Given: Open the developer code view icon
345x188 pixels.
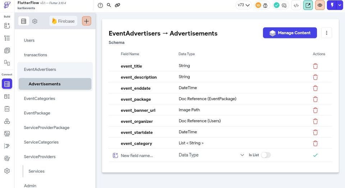Looking at the screenshot, I should click(x=296, y=5).
